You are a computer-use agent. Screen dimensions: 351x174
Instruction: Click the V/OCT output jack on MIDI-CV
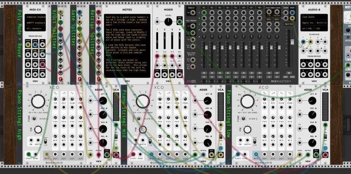point(28,45)
